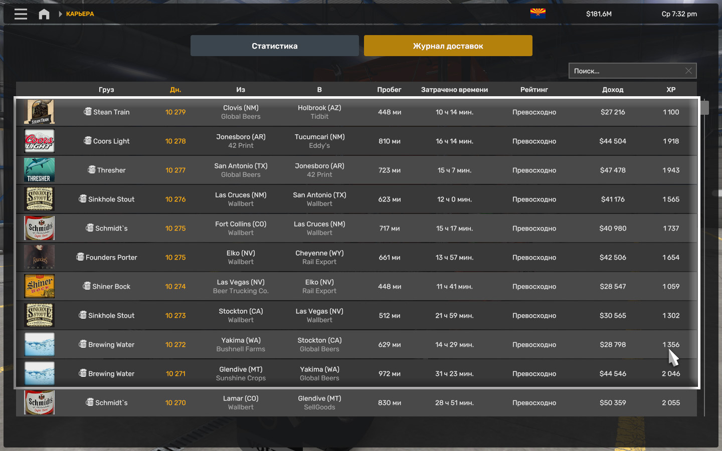Select Tucumcari (NM) destination cell
The image size is (722, 451).
click(x=319, y=137)
